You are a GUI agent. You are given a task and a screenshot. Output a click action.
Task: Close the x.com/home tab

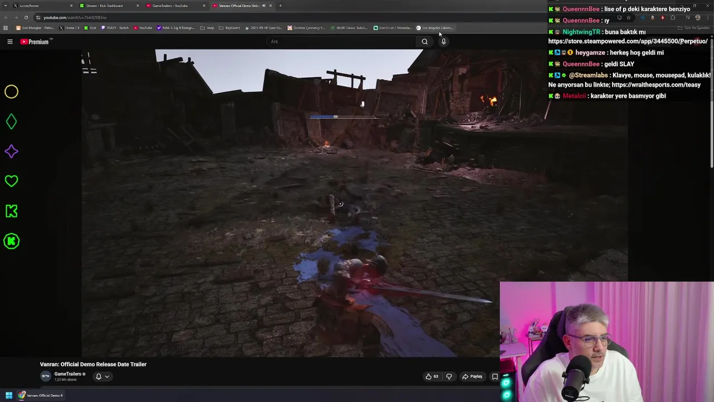[x=71, y=6]
